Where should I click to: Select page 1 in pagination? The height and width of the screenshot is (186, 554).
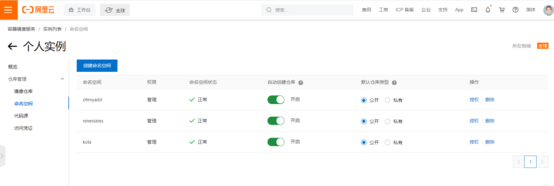pos(530,162)
